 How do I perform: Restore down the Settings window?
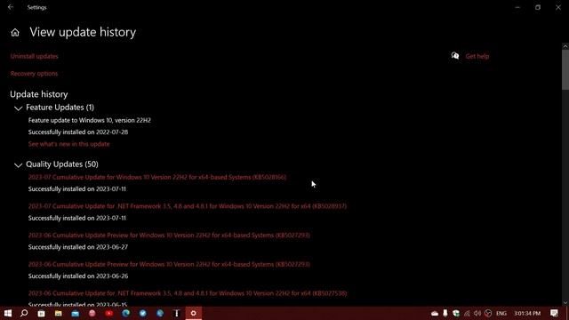(538, 7)
